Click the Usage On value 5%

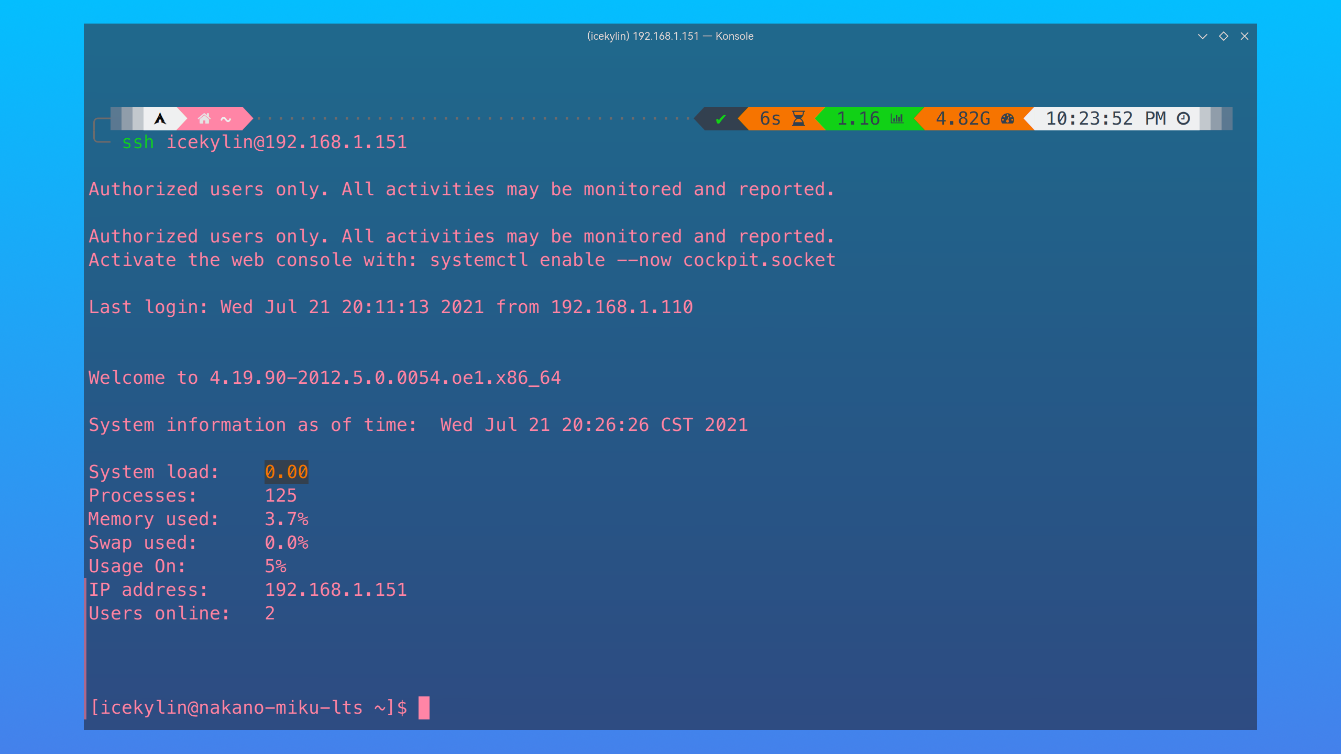click(276, 567)
